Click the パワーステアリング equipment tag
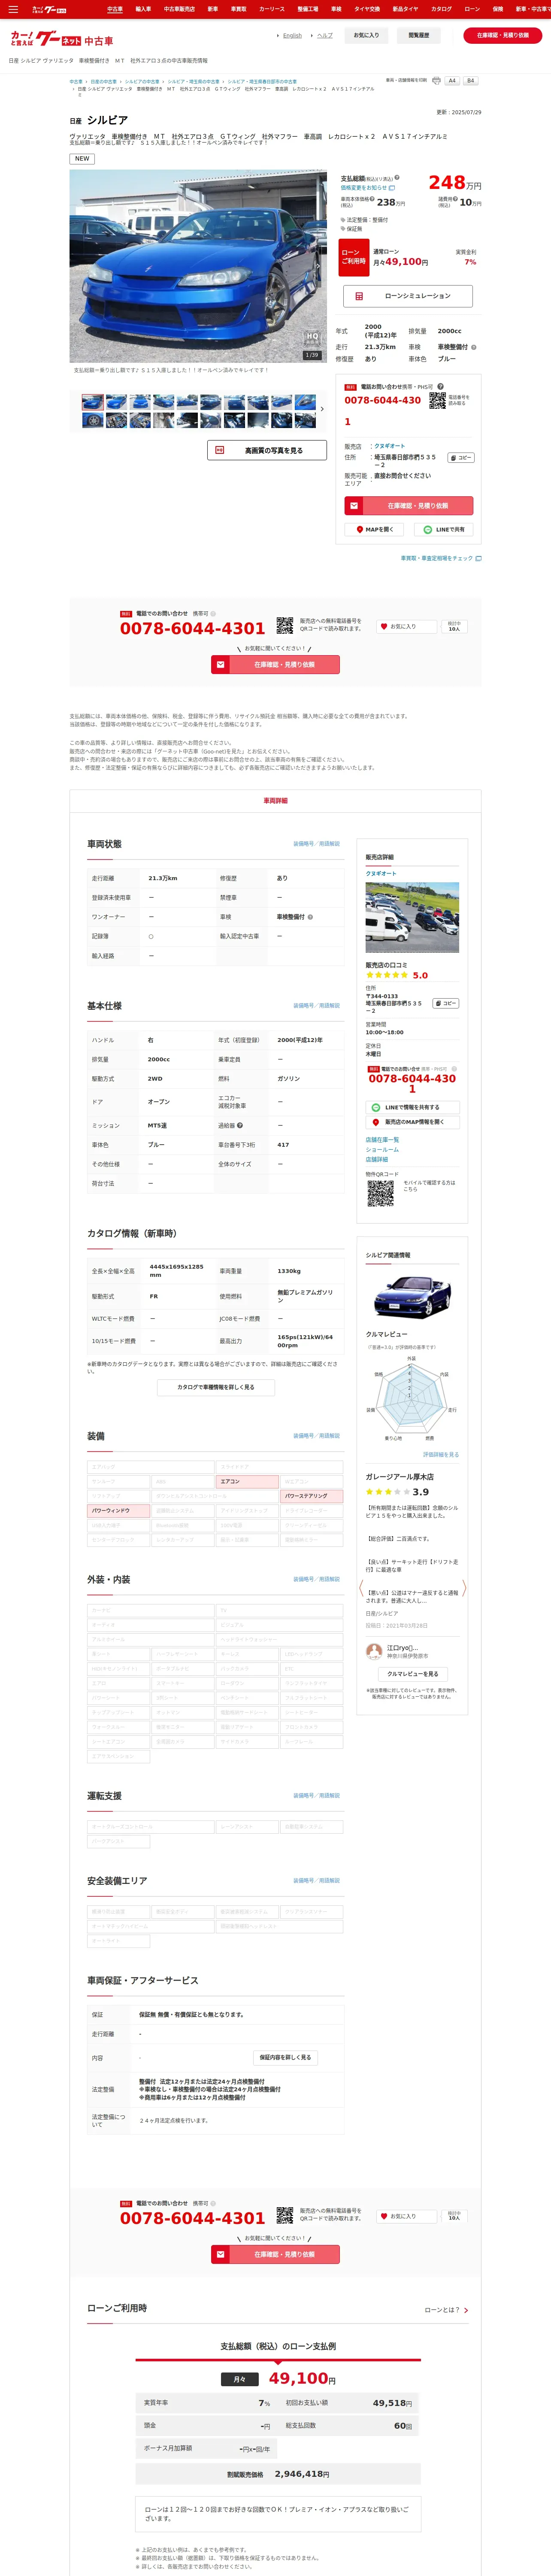 point(312,1496)
